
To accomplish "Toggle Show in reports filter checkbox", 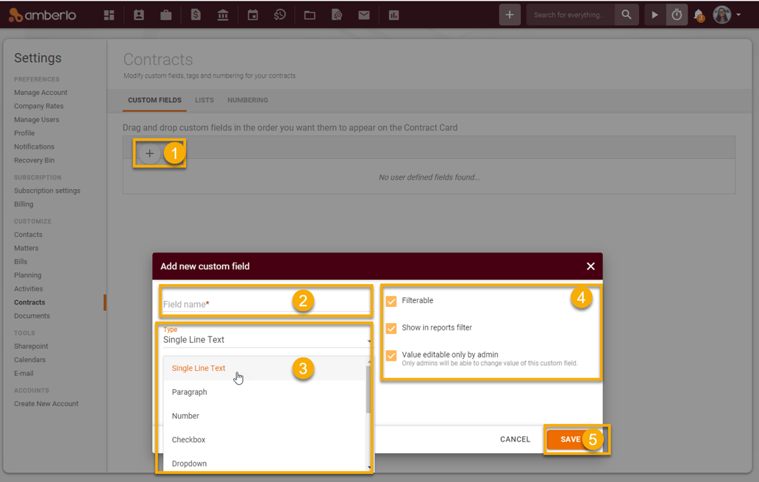I will (391, 328).
